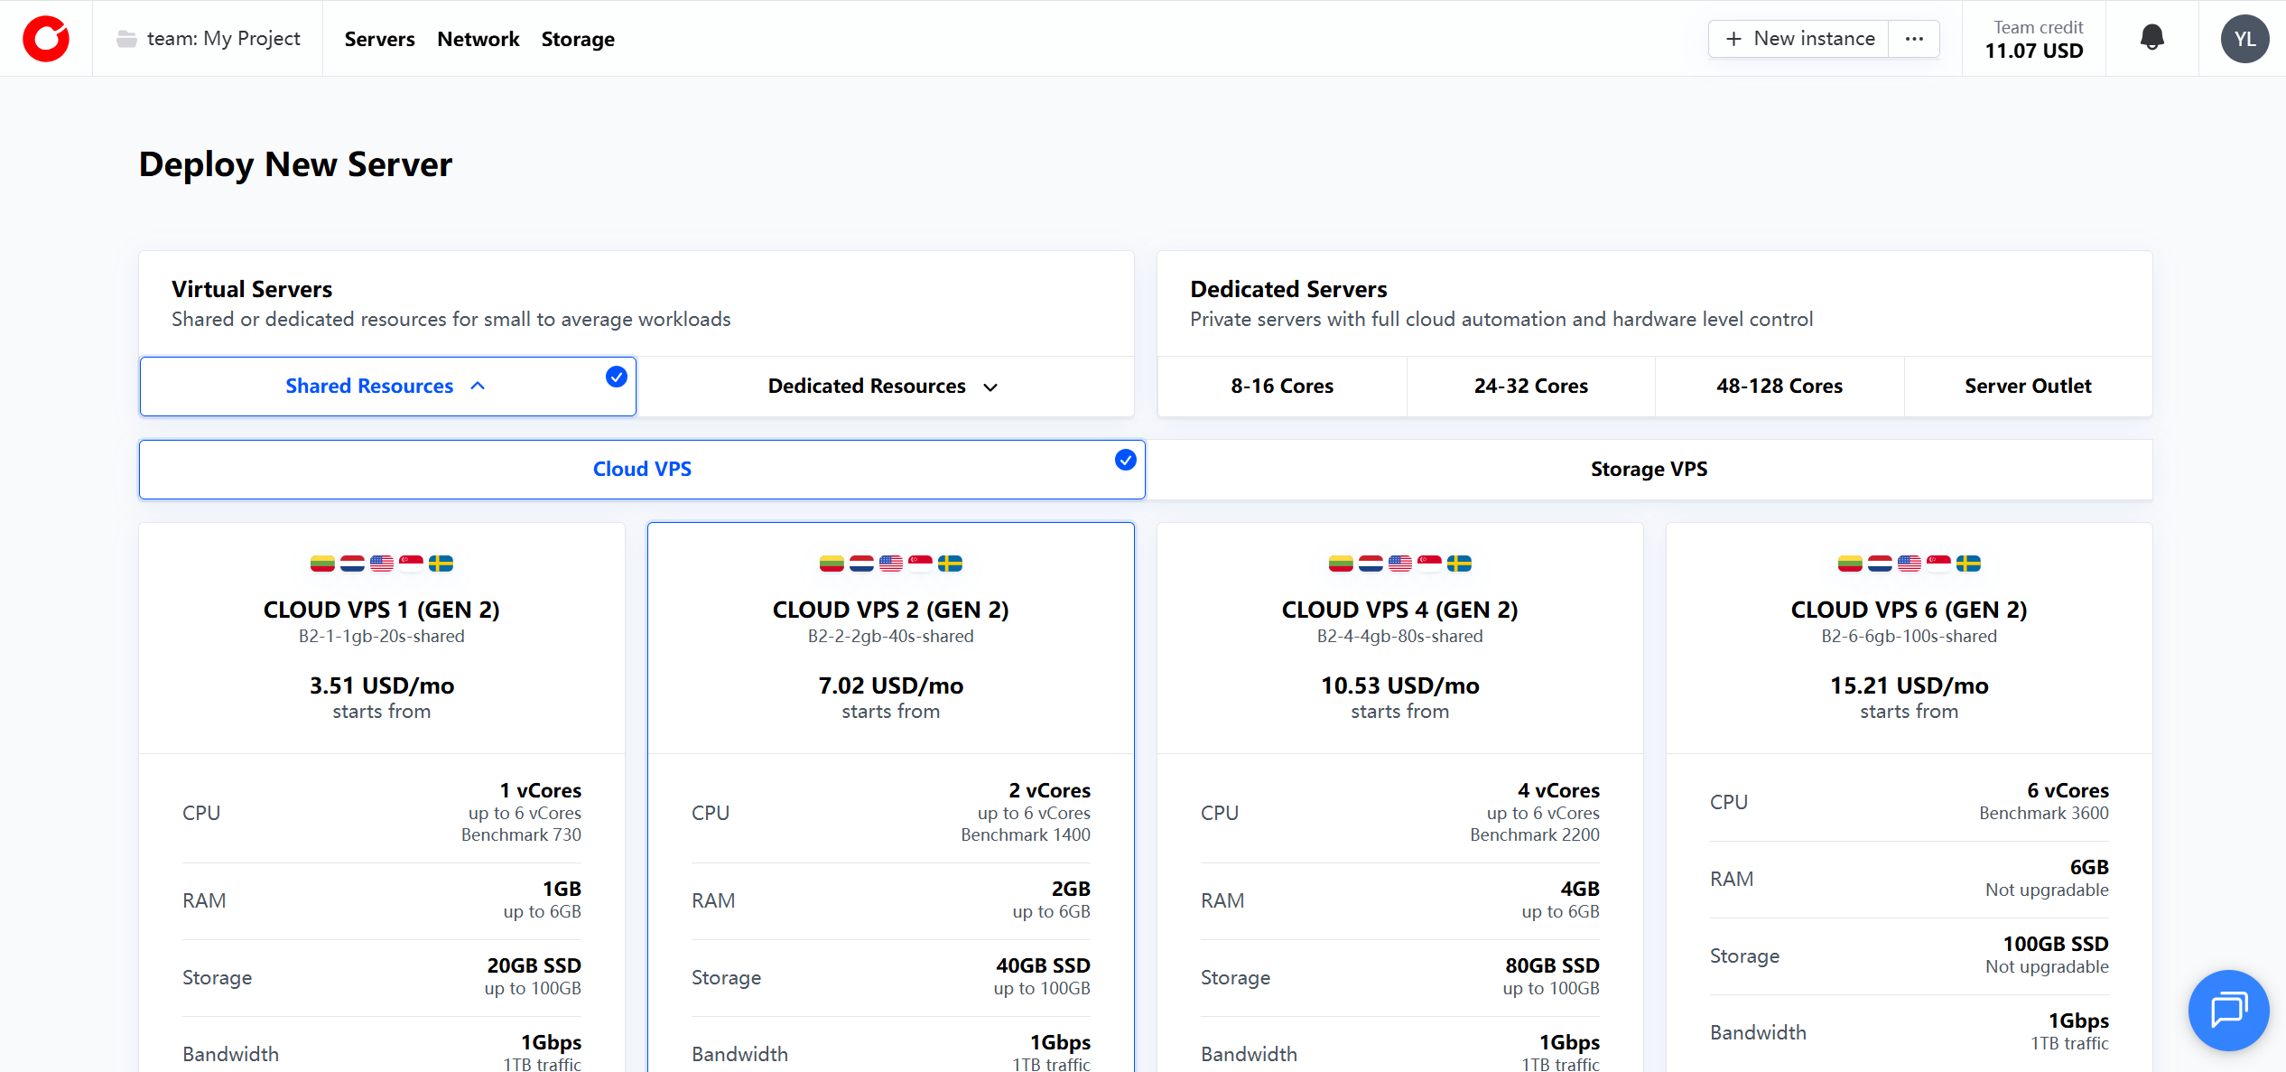Click Netherlands flag on Cloud VPS 1 card
The image size is (2286, 1072).
[x=352, y=564]
